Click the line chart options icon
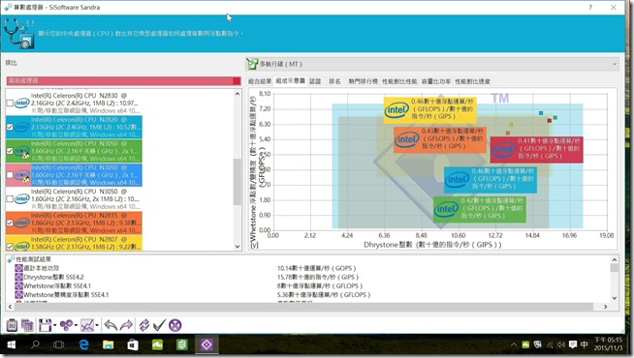Screen dimensions: 634x358 [x=87, y=325]
